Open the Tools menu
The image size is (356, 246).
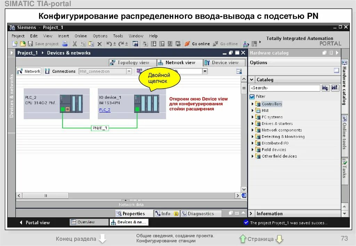[118, 36]
